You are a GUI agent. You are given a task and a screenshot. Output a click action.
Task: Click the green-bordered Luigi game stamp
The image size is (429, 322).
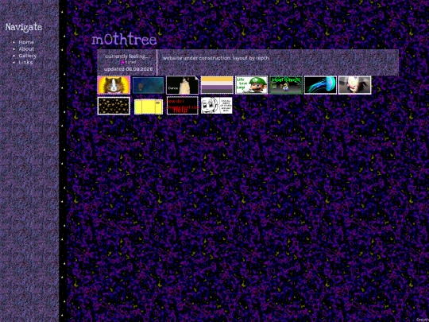(286, 85)
